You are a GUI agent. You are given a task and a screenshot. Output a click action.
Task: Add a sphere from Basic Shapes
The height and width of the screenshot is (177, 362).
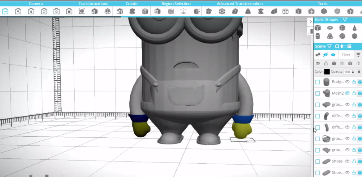[x=343, y=28]
